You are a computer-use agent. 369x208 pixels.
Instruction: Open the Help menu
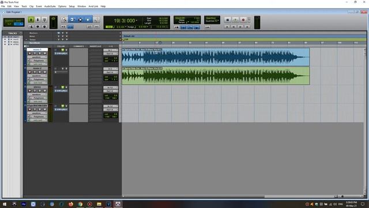pos(103,6)
